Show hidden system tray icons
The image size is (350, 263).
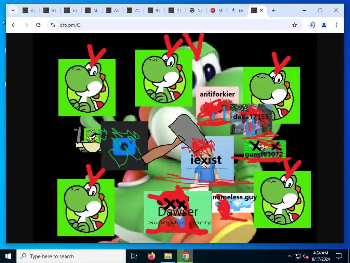coord(289,256)
